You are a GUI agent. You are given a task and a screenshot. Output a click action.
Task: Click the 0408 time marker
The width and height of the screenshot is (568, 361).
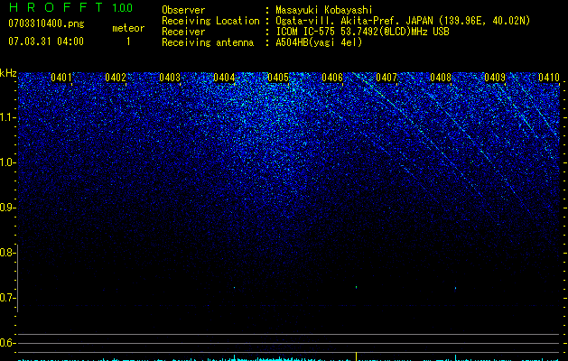pyautogui.click(x=441, y=78)
